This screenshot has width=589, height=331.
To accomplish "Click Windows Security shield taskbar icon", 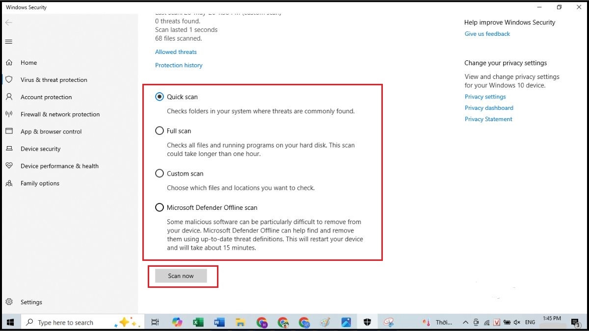I will (367, 322).
